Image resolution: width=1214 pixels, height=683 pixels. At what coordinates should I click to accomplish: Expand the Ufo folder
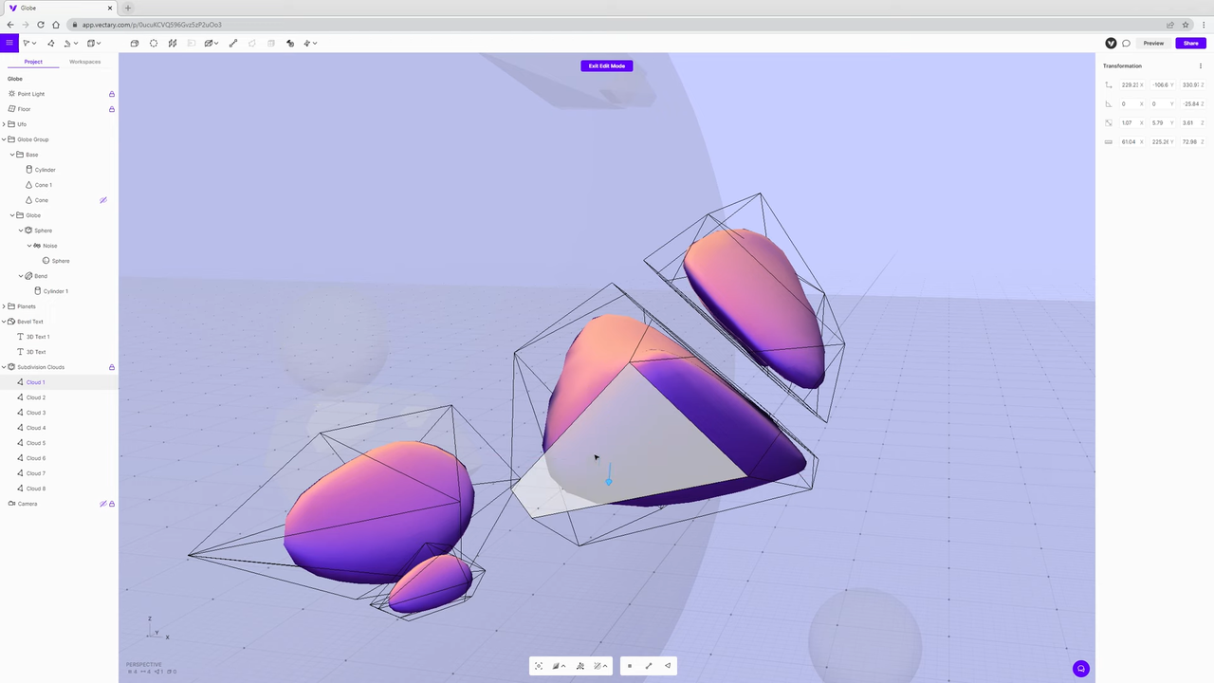[x=4, y=124]
